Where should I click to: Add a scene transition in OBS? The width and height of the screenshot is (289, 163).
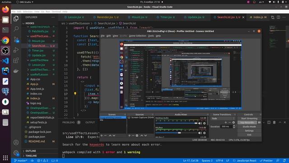tap(226, 122)
